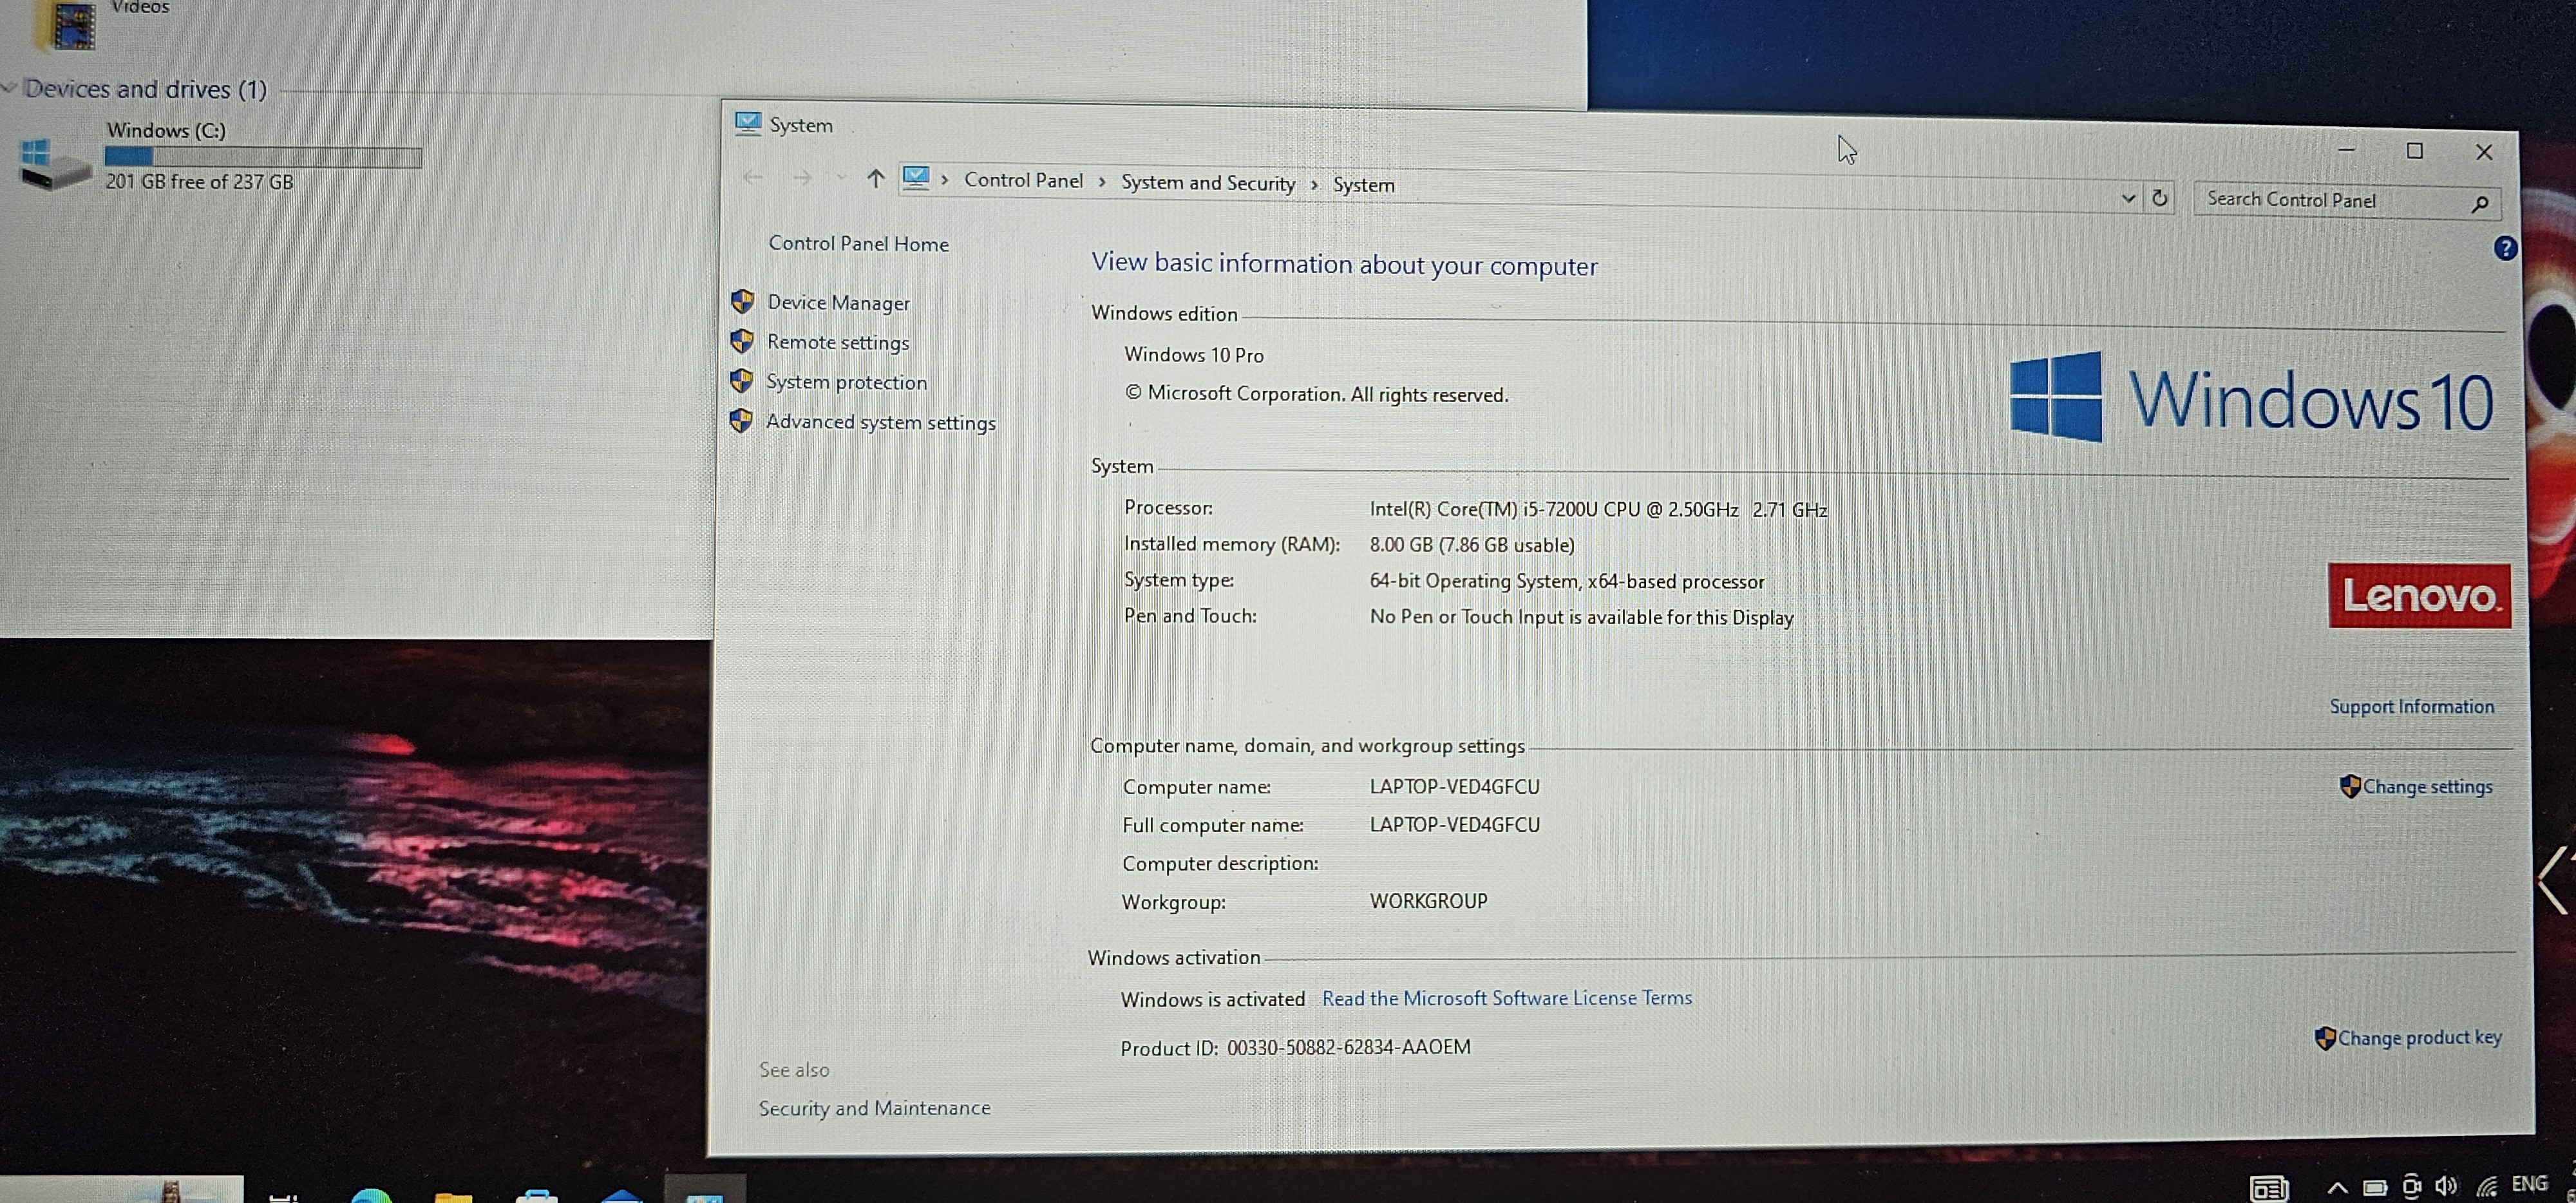Expand chevron after Control Panel breadcrumb

[1102, 182]
